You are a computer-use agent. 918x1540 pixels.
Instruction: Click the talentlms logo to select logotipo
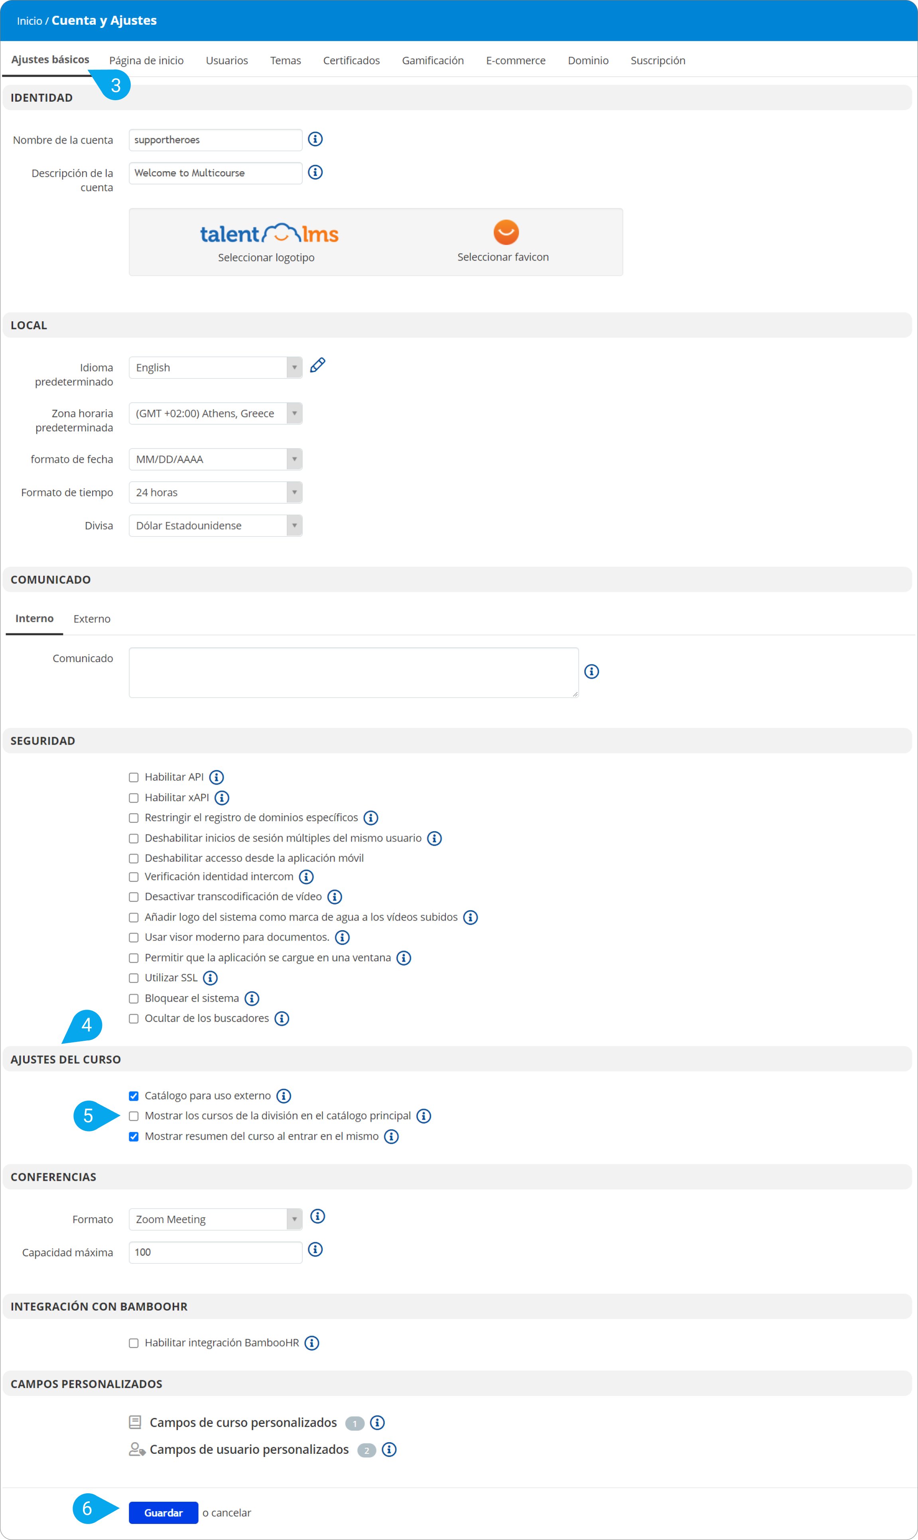(269, 234)
